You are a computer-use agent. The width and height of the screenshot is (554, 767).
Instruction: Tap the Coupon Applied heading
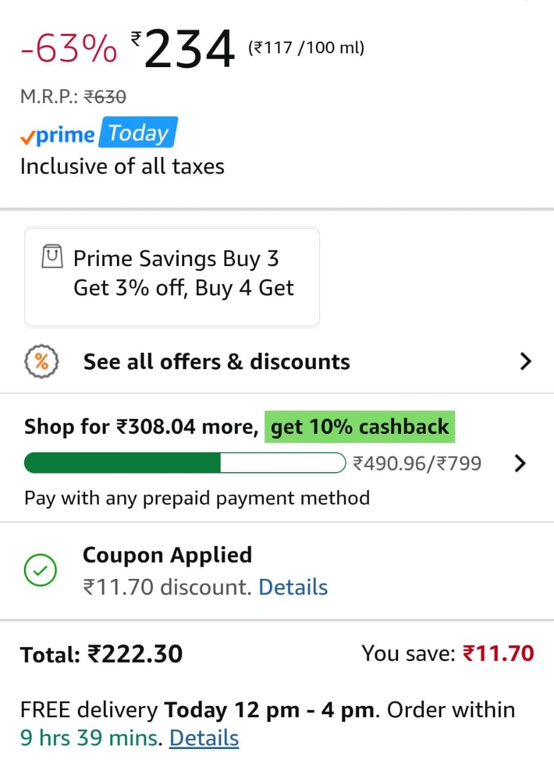click(x=167, y=555)
